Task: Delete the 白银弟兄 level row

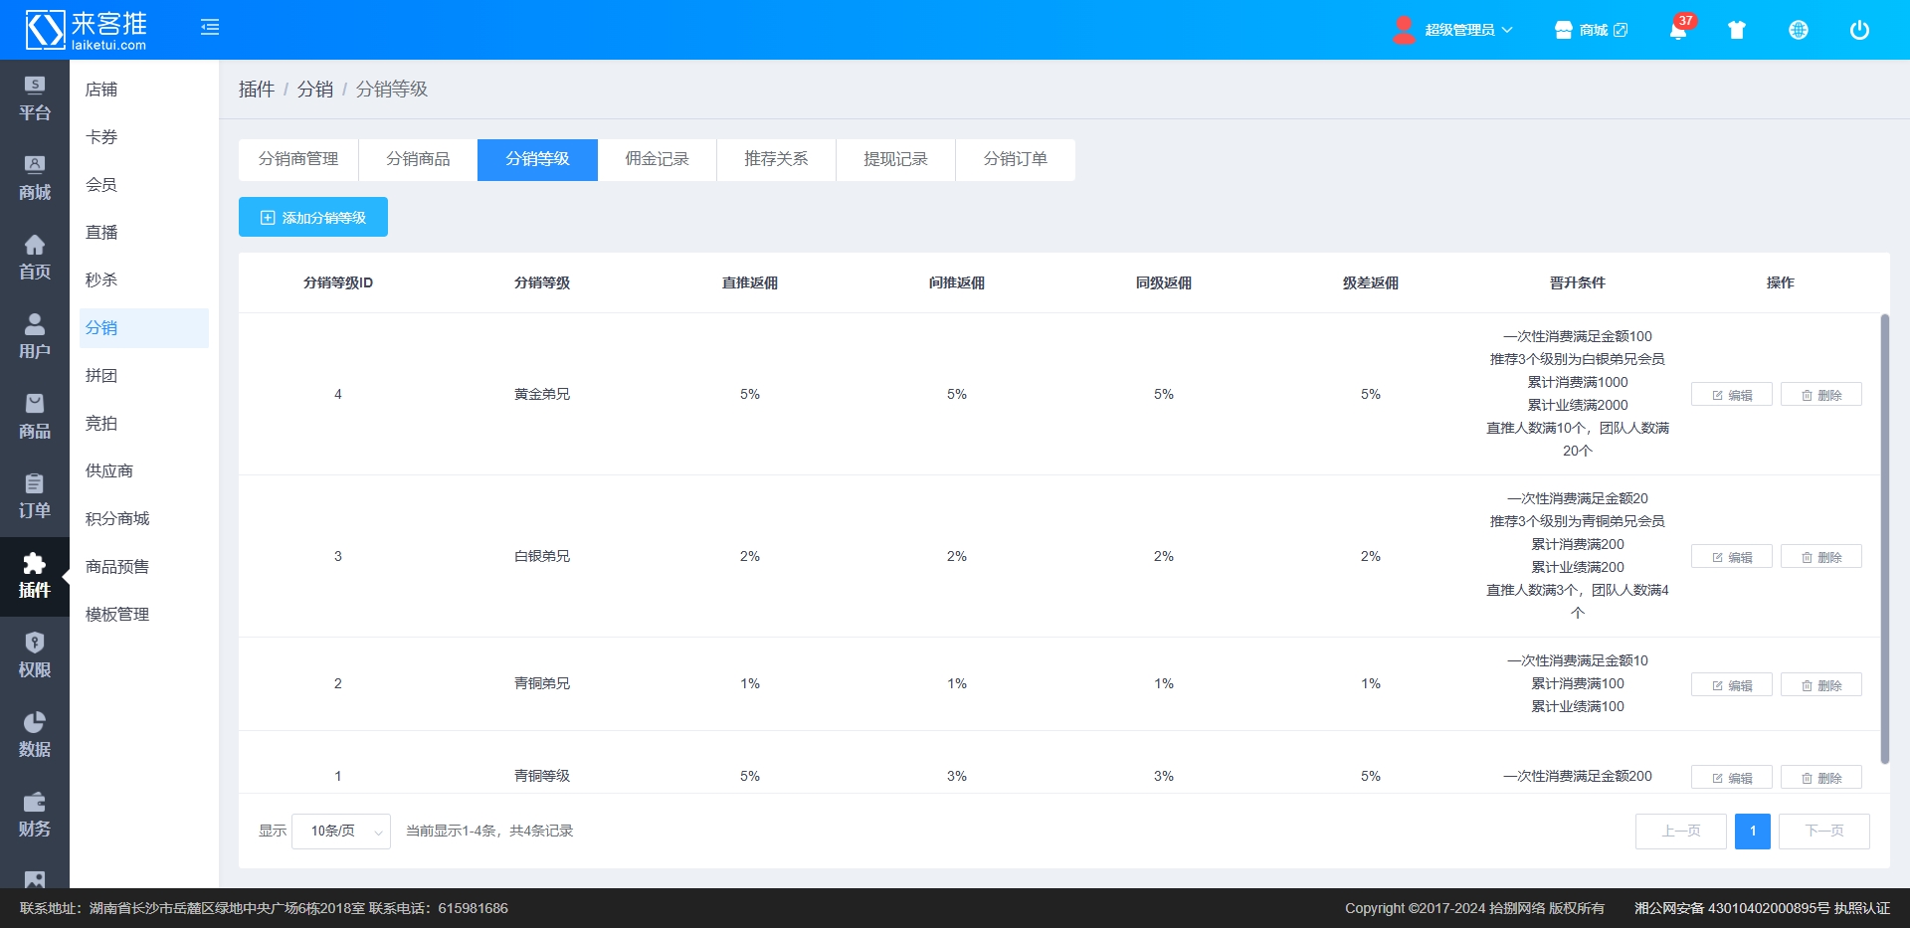Action: pyautogui.click(x=1820, y=557)
